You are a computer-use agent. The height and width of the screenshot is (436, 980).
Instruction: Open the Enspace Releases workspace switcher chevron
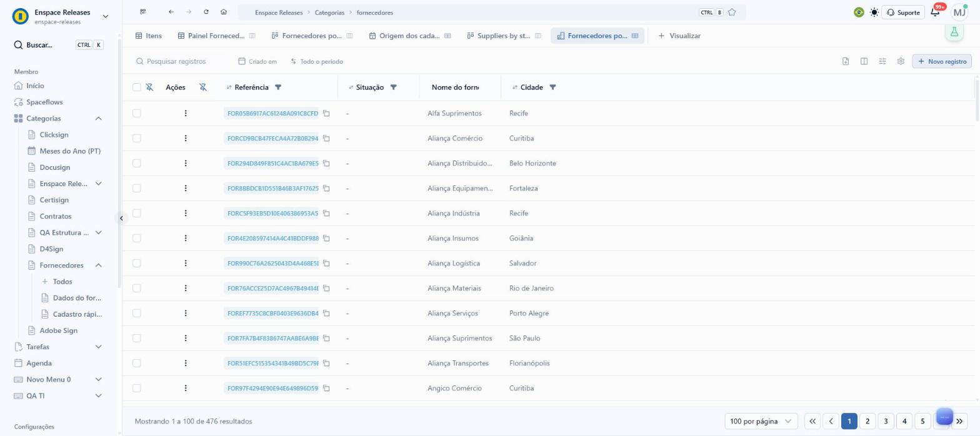(105, 16)
